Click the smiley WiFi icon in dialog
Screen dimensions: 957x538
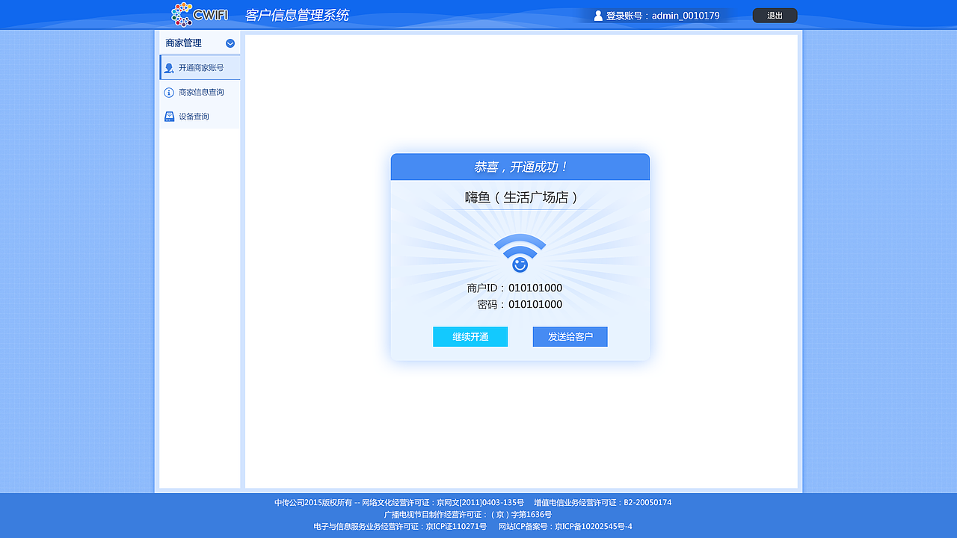pos(520,252)
